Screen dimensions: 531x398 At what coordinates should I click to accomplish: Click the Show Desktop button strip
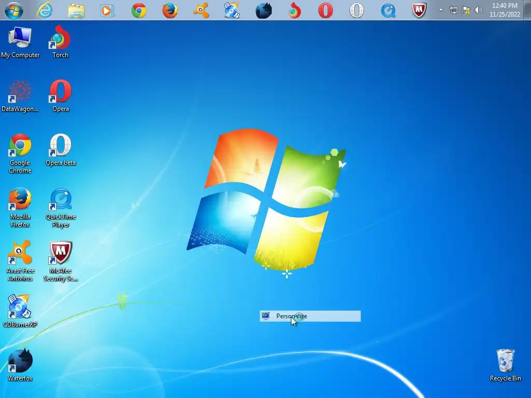tap(527, 10)
